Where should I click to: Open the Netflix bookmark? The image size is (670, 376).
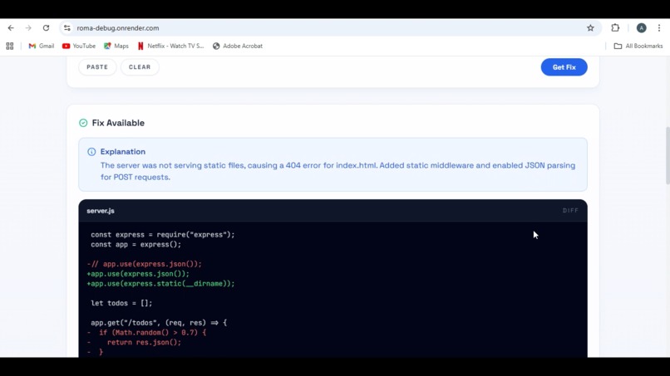pyautogui.click(x=170, y=46)
